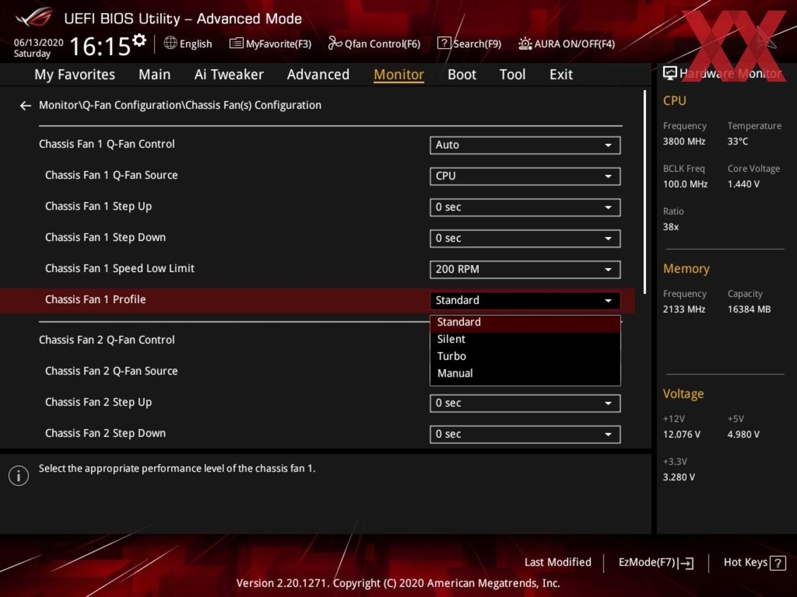Switch to the My Favorites tab
797x597 pixels.
tap(74, 74)
